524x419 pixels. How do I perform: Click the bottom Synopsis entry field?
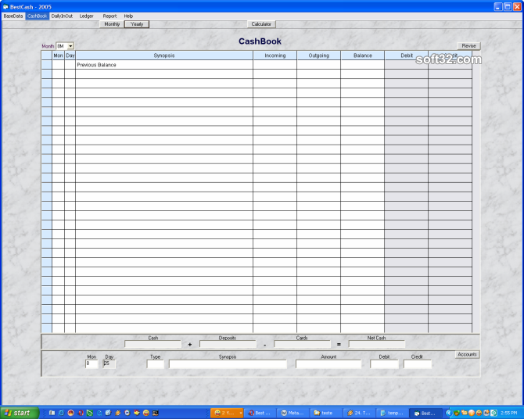[x=228, y=364]
